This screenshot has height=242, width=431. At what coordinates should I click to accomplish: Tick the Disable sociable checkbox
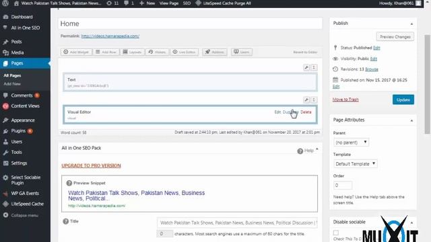[x=336, y=233]
